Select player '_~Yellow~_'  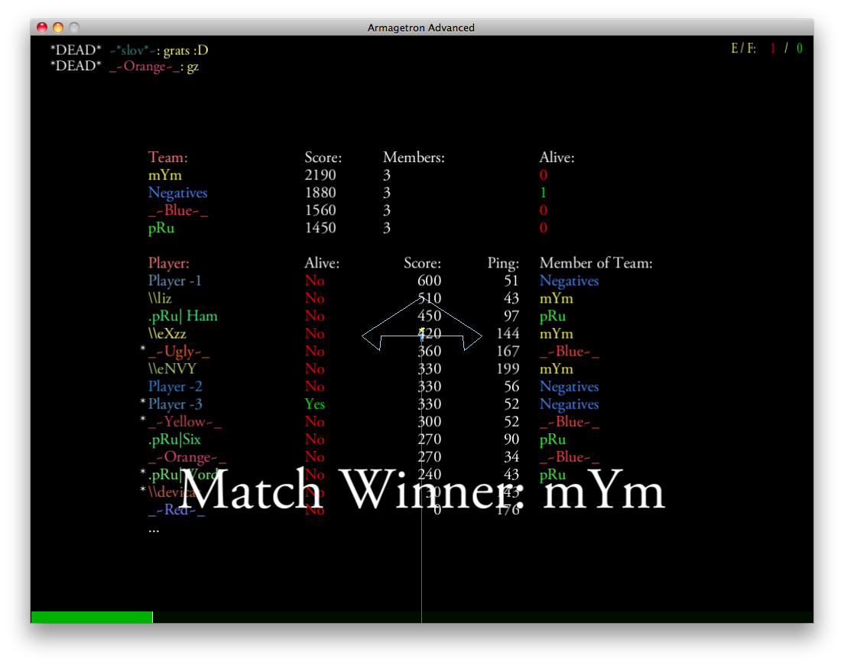185,422
